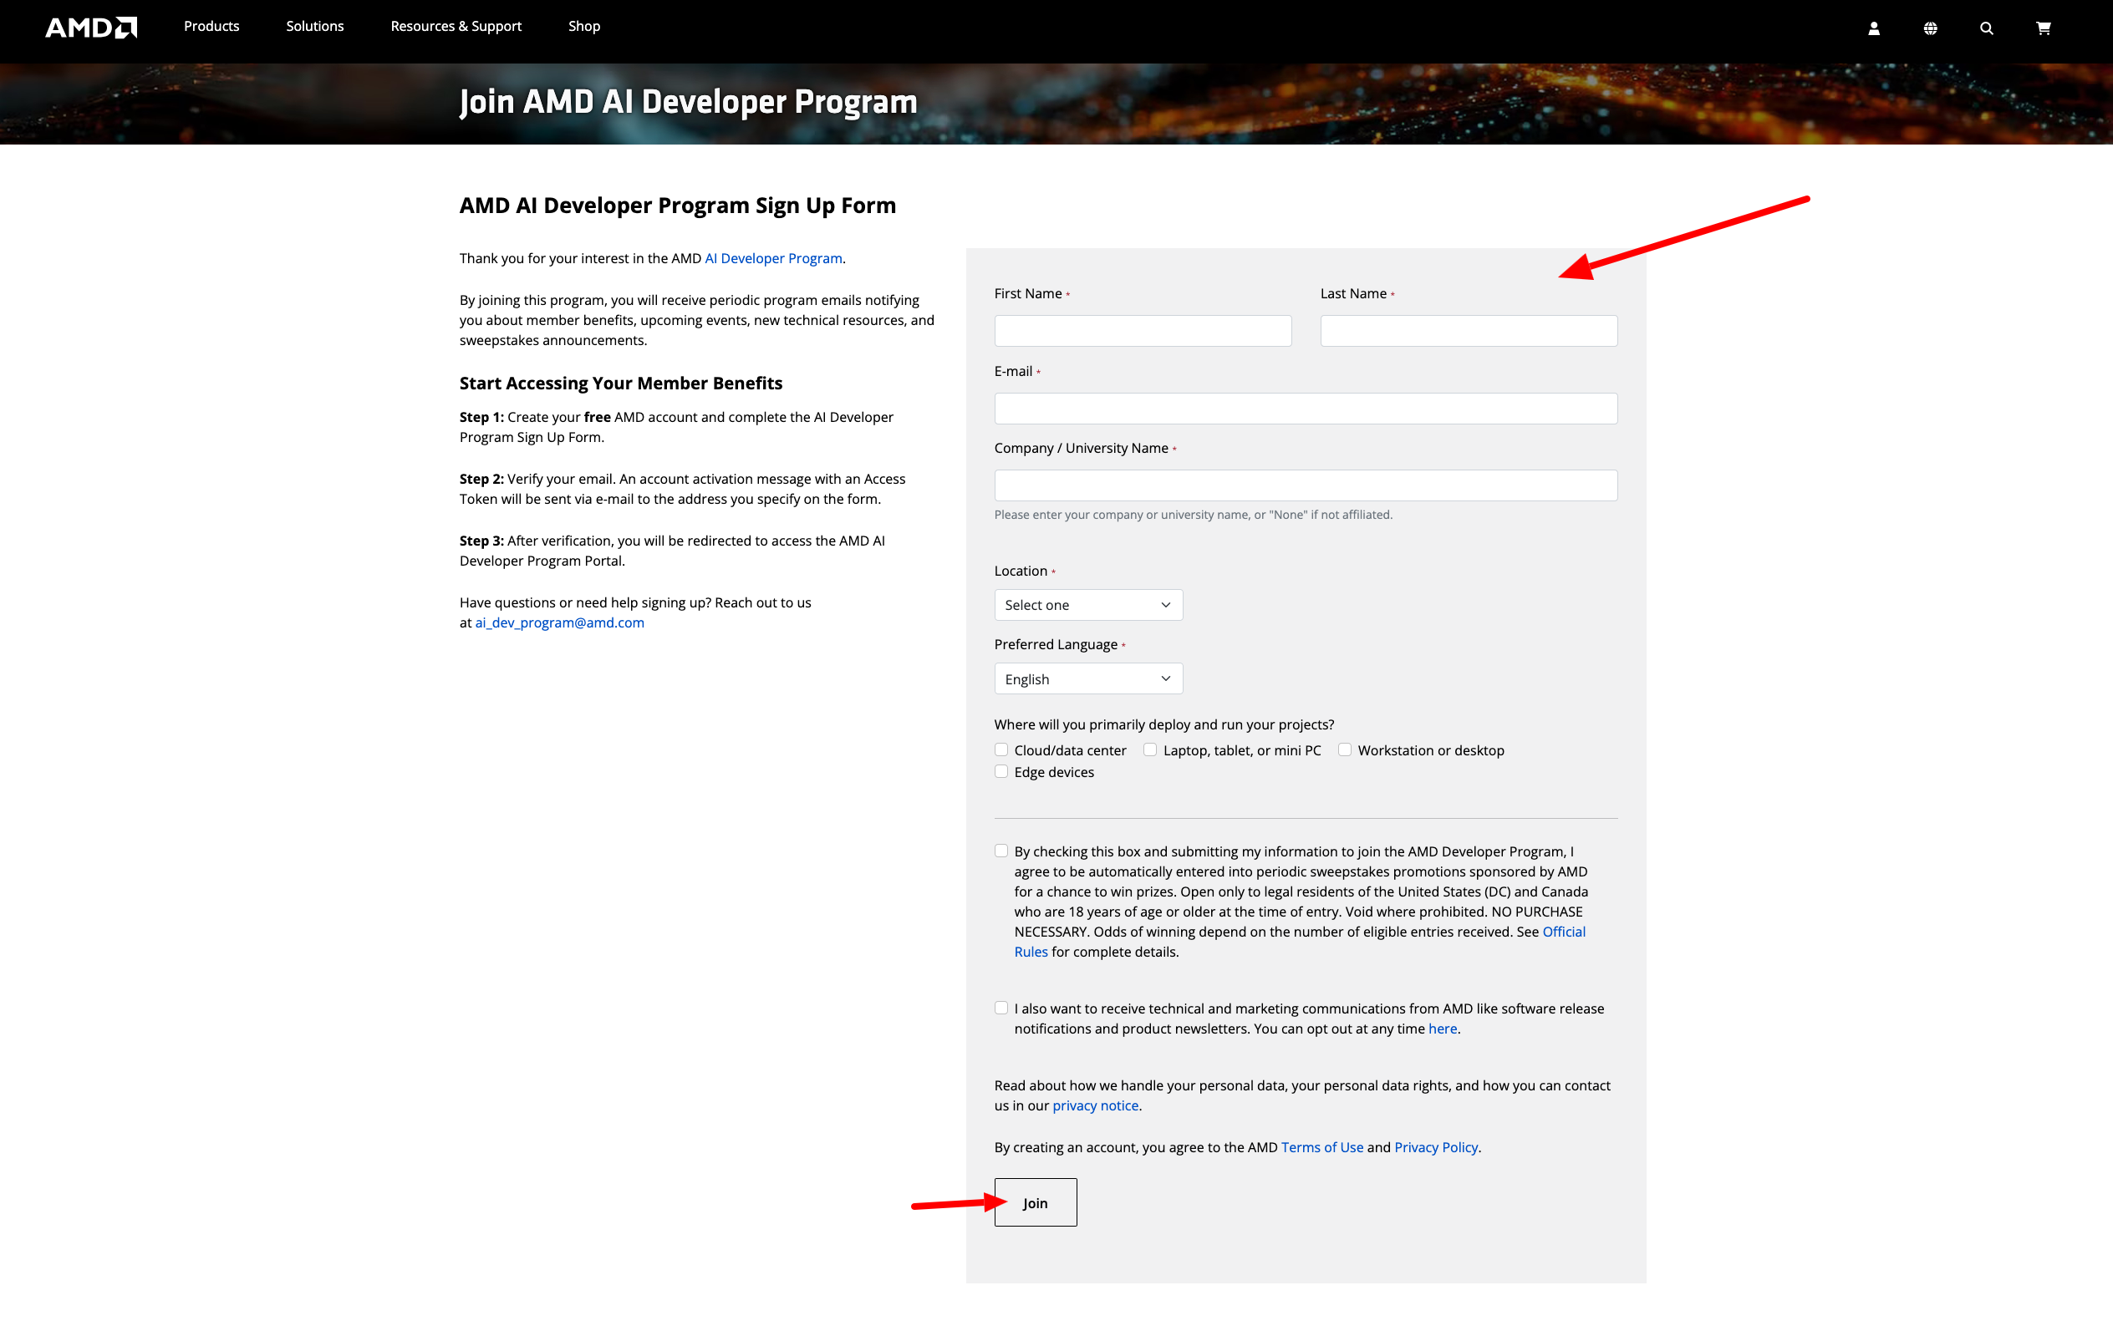Click the 'AMD AI Developer Program Sign Up Form' heading
This screenshot has height=1326, width=2113.
(x=678, y=206)
